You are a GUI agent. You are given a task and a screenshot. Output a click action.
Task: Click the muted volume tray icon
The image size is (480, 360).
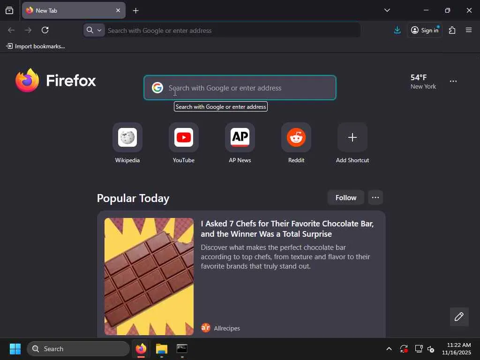pyautogui.click(x=431, y=349)
